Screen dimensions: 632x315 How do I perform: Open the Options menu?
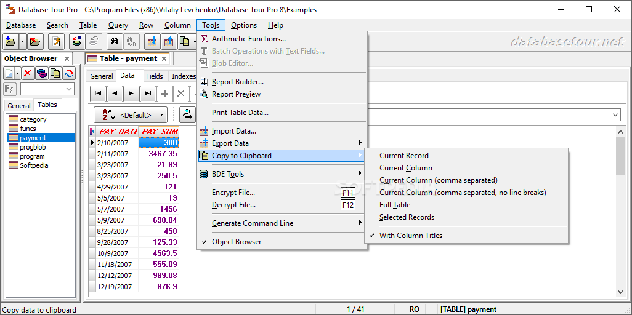pyautogui.click(x=244, y=25)
